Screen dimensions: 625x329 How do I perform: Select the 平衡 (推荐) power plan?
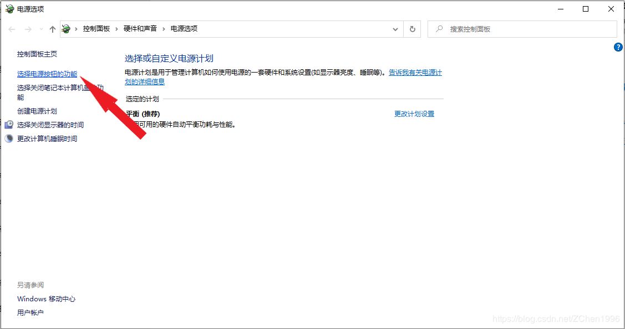coord(143,114)
